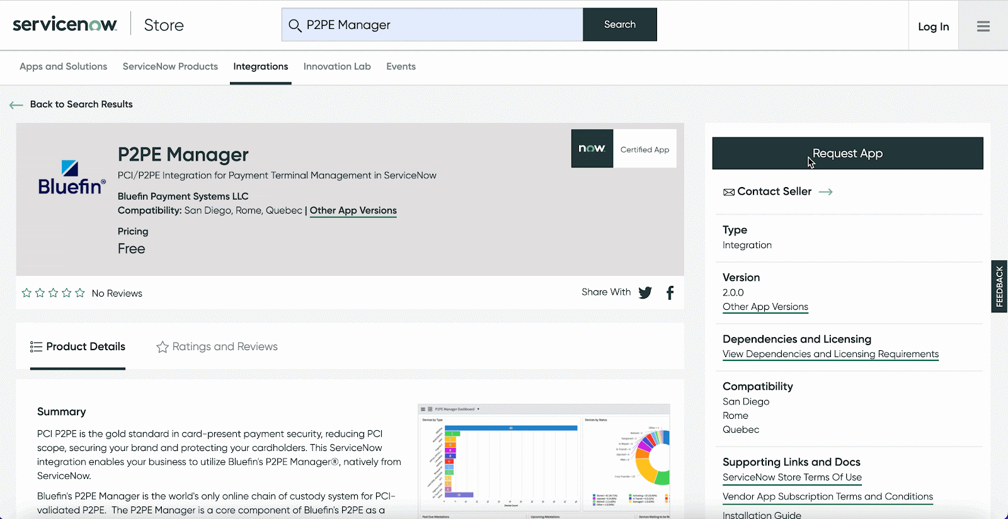Open Other App Versions under Version

tap(765, 307)
